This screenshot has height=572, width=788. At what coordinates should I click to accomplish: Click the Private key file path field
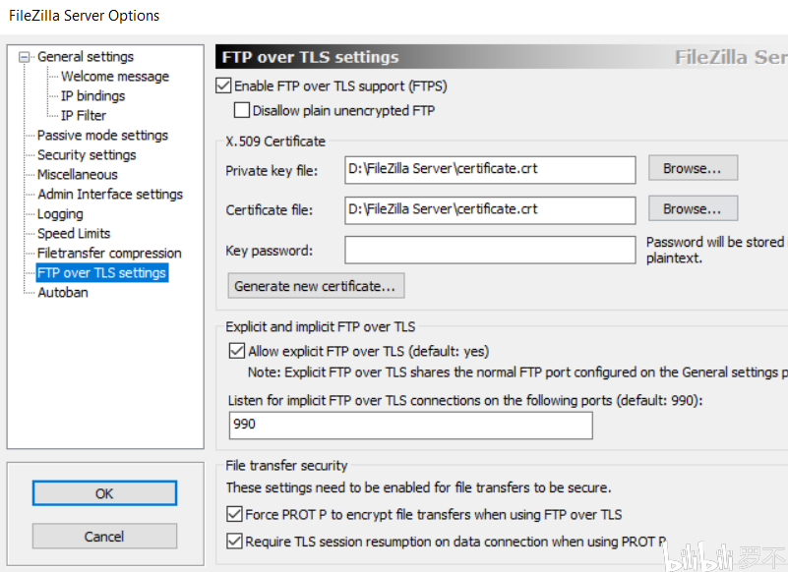tap(490, 169)
